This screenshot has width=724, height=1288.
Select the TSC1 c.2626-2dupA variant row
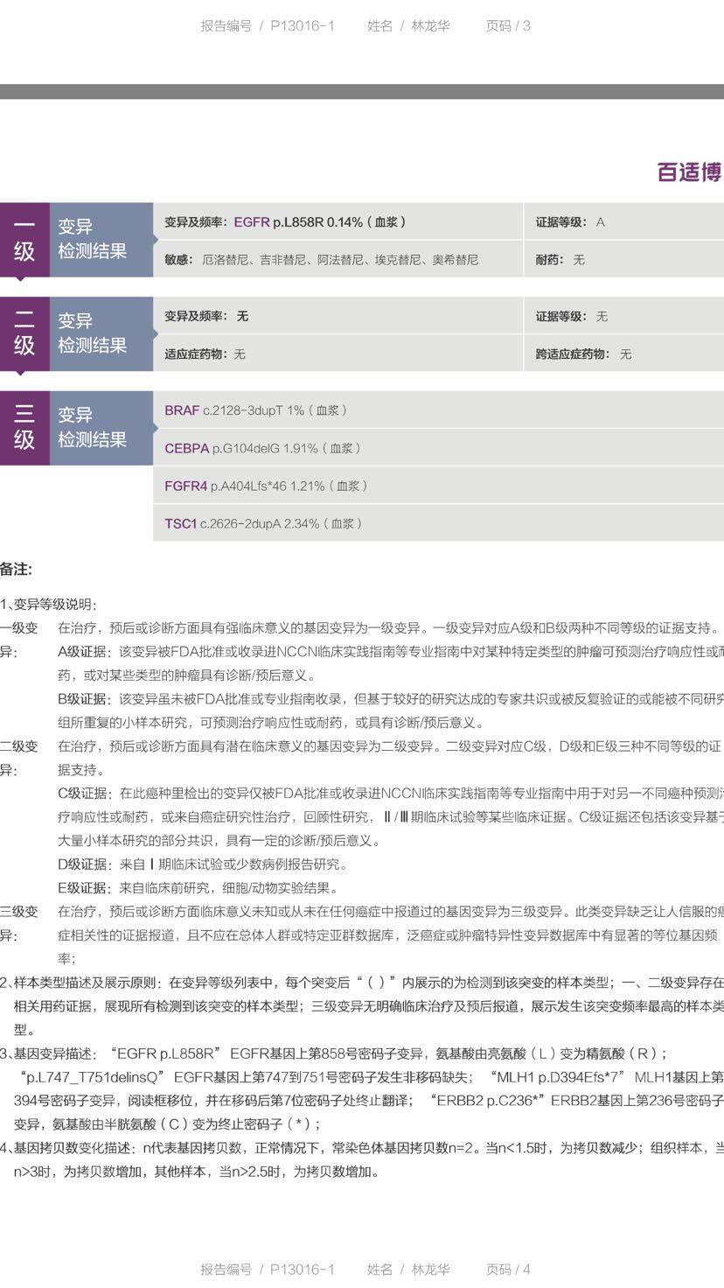[x=262, y=523]
